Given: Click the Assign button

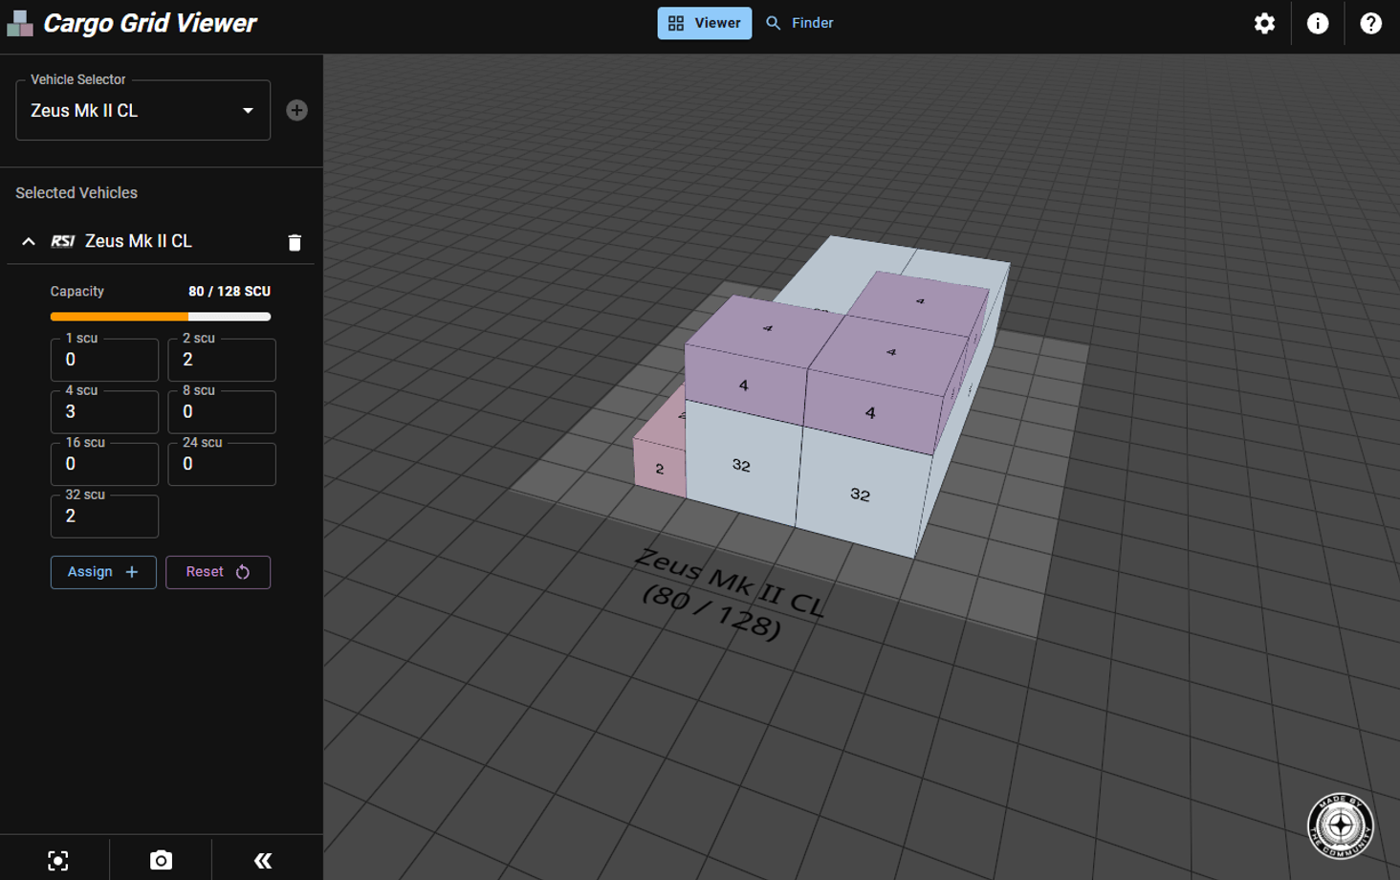Looking at the screenshot, I should 103,572.
